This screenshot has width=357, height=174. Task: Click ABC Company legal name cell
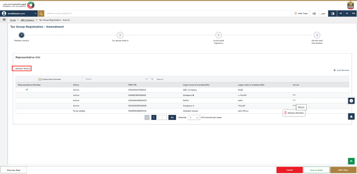pos(190,90)
